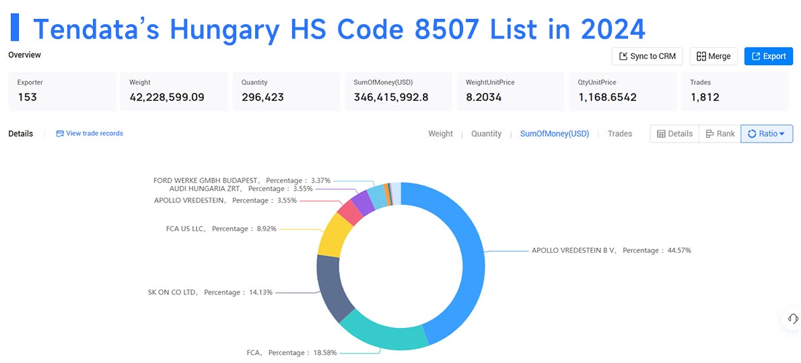Click the SumOfMoney value 346,415,992.8

tap(391, 97)
